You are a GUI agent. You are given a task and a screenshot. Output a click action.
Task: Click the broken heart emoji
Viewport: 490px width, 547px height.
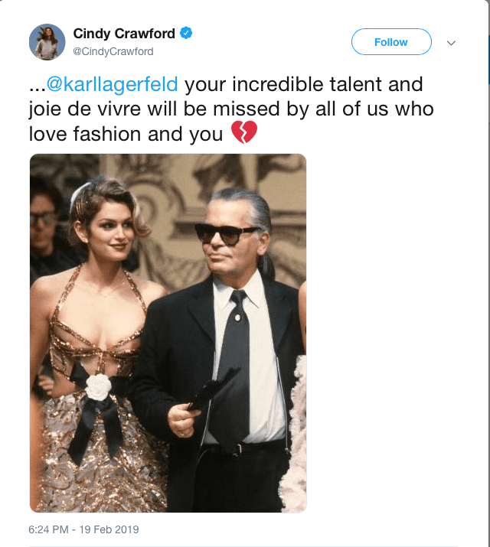244,132
